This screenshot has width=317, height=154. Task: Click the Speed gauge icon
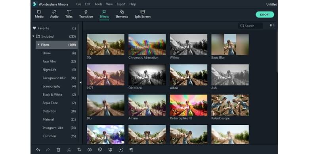point(90,150)
